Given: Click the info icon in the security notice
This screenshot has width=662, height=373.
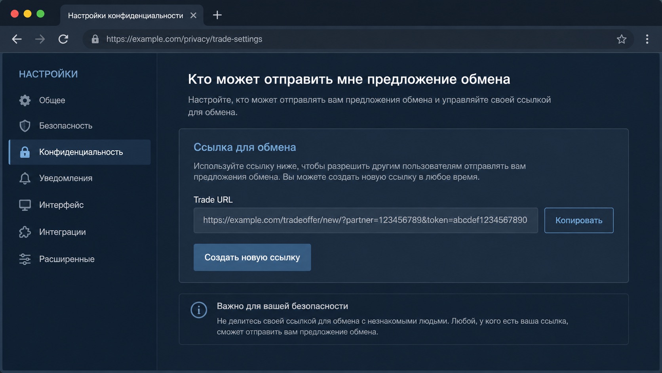Looking at the screenshot, I should pyautogui.click(x=199, y=310).
